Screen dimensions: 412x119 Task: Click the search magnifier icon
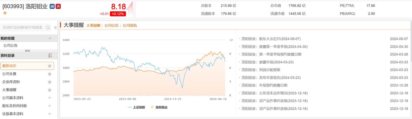[48, 28]
